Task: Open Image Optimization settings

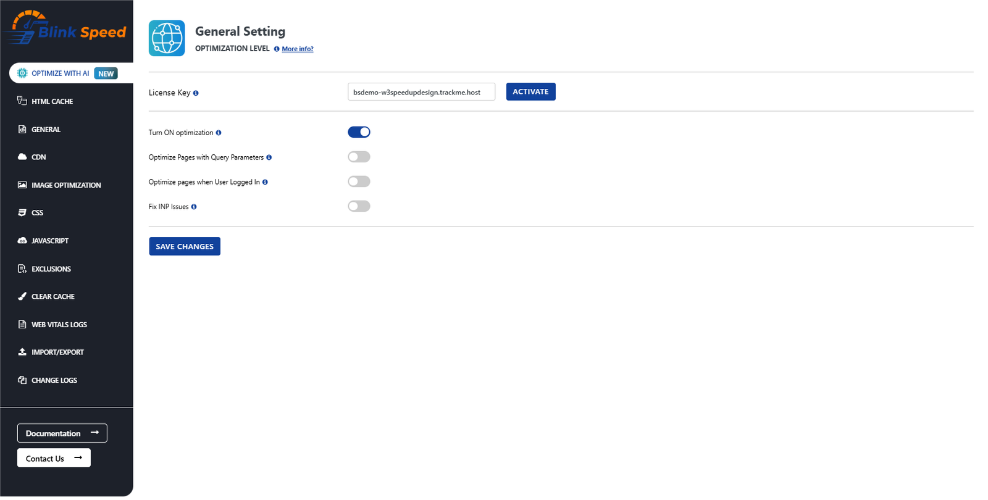Action: tap(67, 185)
